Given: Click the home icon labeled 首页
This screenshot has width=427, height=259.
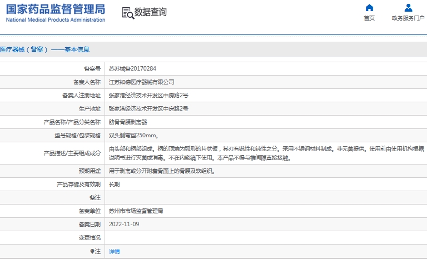Looking at the screenshot, I should pos(369,8).
